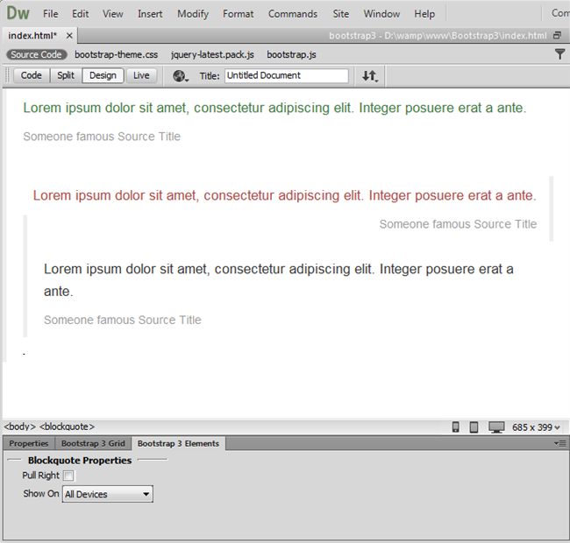Open the Modify menu

(x=193, y=14)
